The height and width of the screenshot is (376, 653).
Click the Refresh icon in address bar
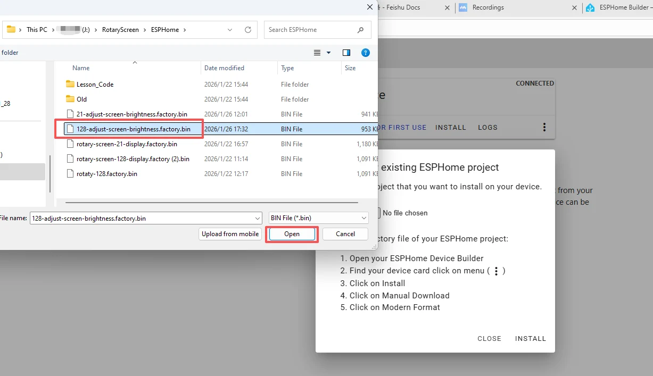click(x=248, y=30)
